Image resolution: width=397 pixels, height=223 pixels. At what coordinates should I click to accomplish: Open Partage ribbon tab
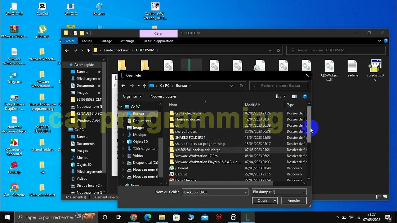pyautogui.click(x=106, y=41)
